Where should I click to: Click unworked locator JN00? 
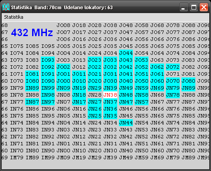click(63, 151)
